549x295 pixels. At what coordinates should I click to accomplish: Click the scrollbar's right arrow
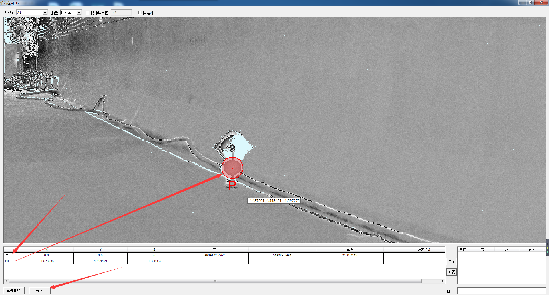(x=443, y=281)
